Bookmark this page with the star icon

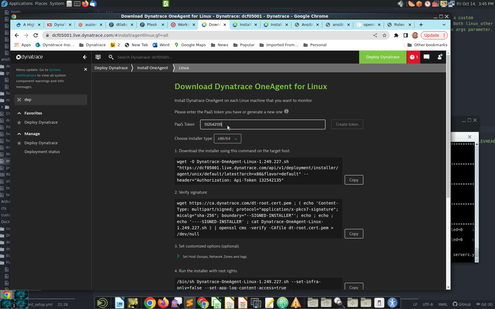pos(385,35)
